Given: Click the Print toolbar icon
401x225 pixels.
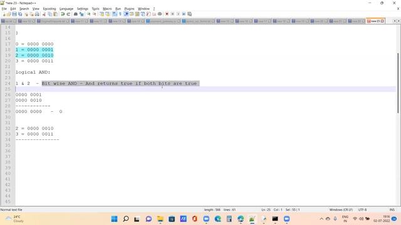Looking at the screenshot, I should click(37, 14).
